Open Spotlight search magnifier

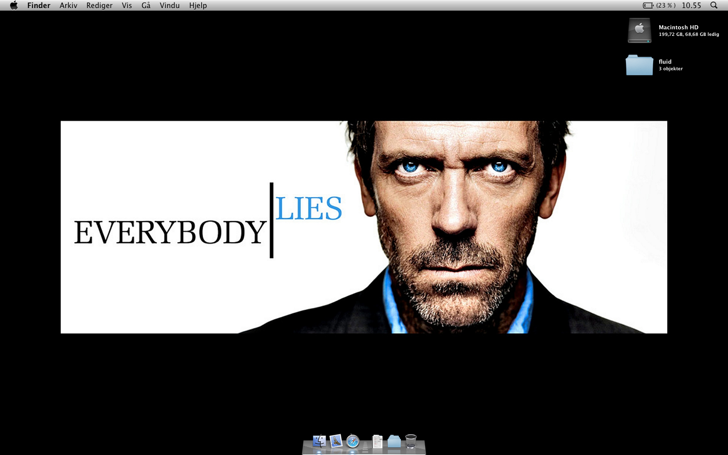tap(714, 5)
